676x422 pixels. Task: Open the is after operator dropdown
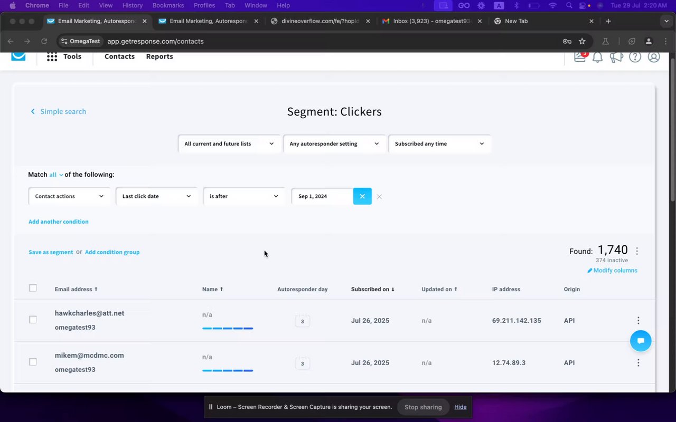(243, 196)
